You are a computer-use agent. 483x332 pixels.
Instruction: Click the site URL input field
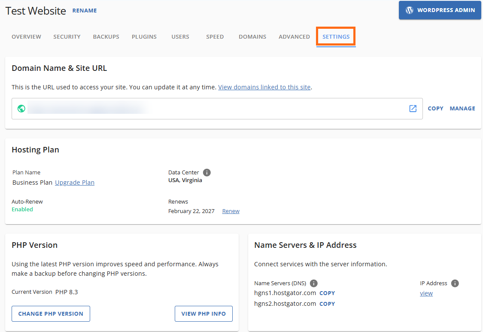tap(217, 109)
